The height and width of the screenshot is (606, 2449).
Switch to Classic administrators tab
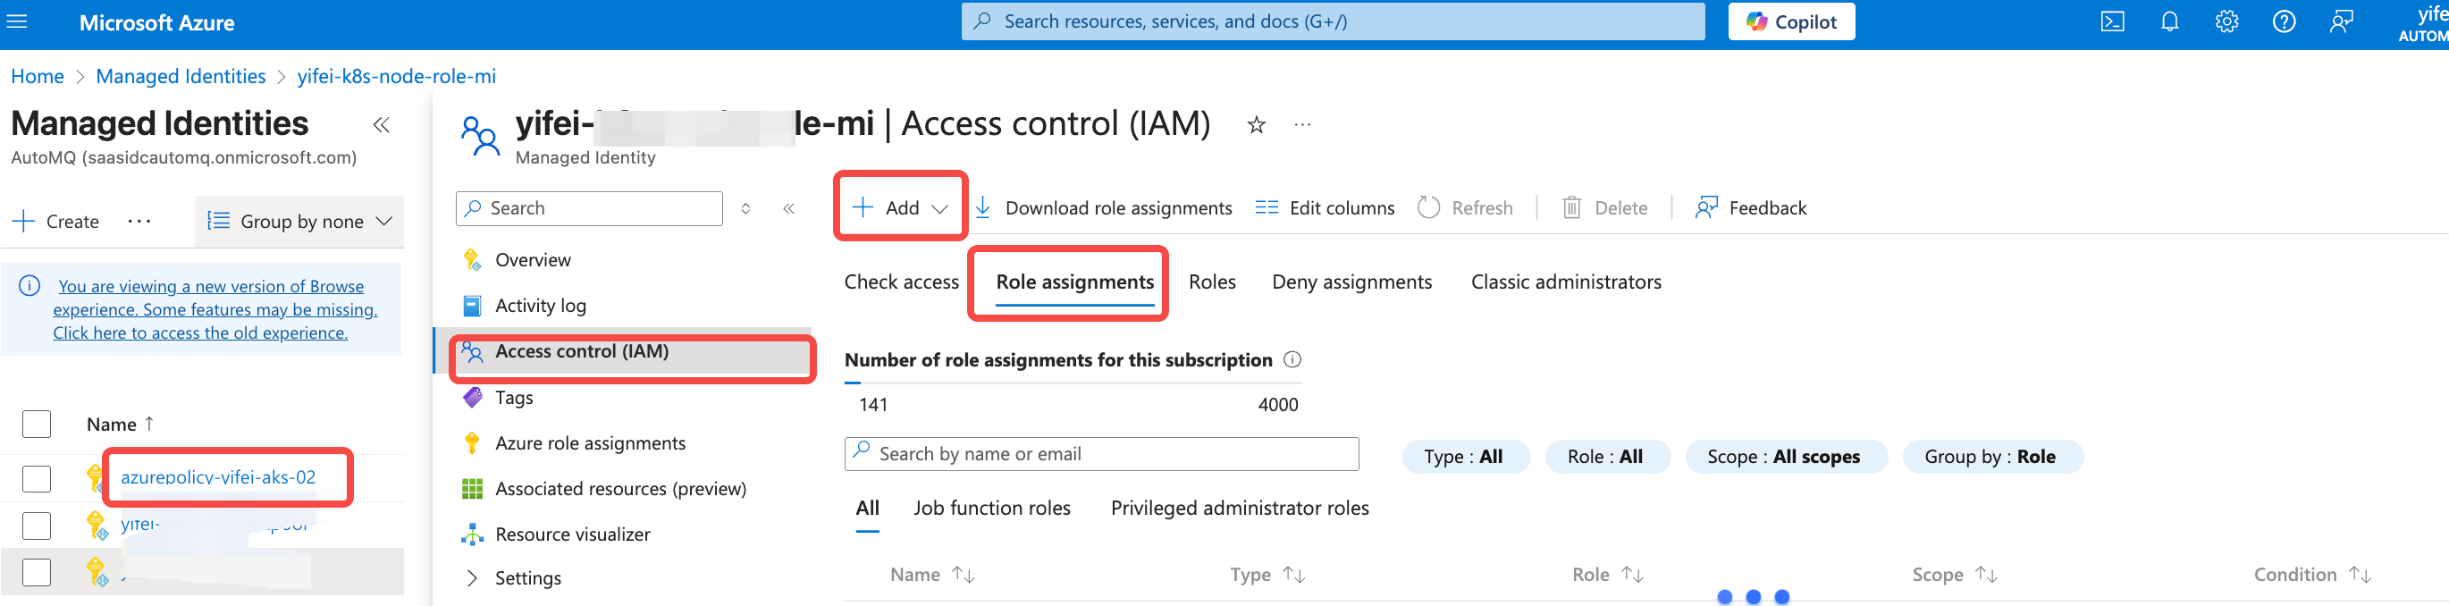click(x=1566, y=282)
